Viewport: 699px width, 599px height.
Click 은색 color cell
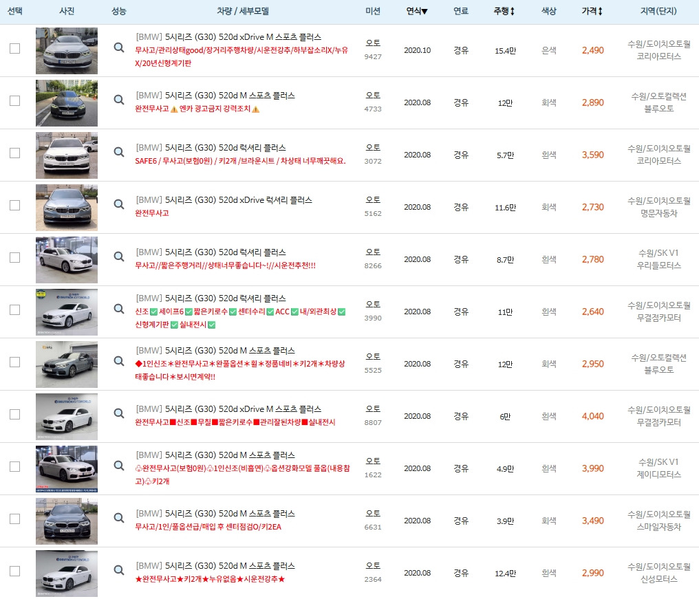tap(549, 50)
